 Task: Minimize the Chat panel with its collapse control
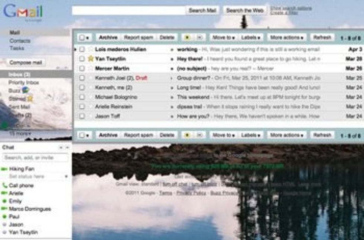pyautogui.click(x=68, y=147)
